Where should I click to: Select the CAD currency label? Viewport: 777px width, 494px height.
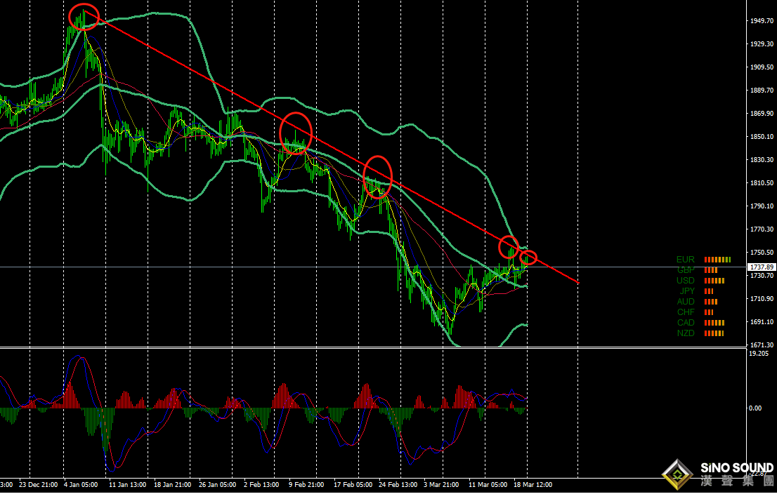pyautogui.click(x=685, y=323)
